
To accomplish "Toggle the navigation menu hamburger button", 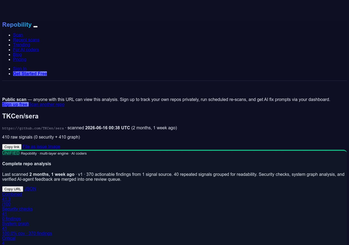I will (35, 26).
